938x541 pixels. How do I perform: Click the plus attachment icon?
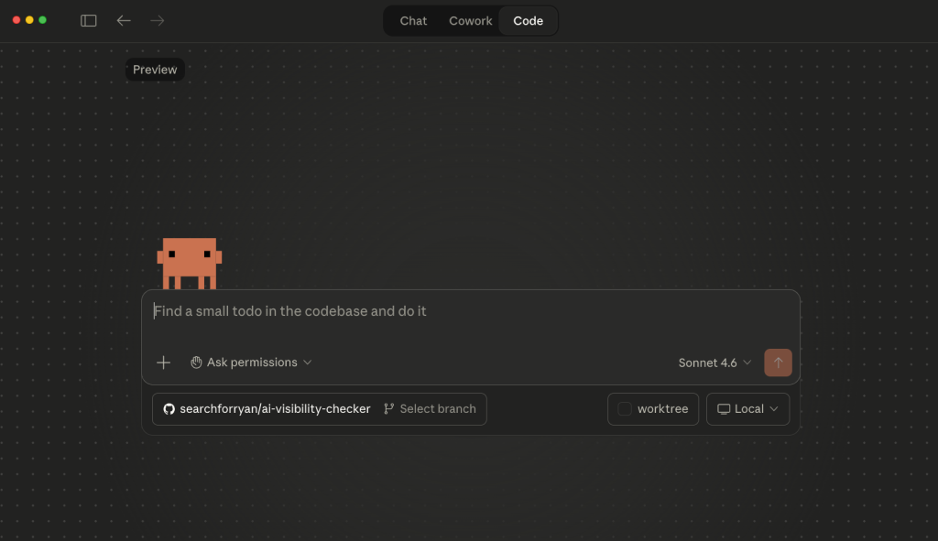coord(164,362)
